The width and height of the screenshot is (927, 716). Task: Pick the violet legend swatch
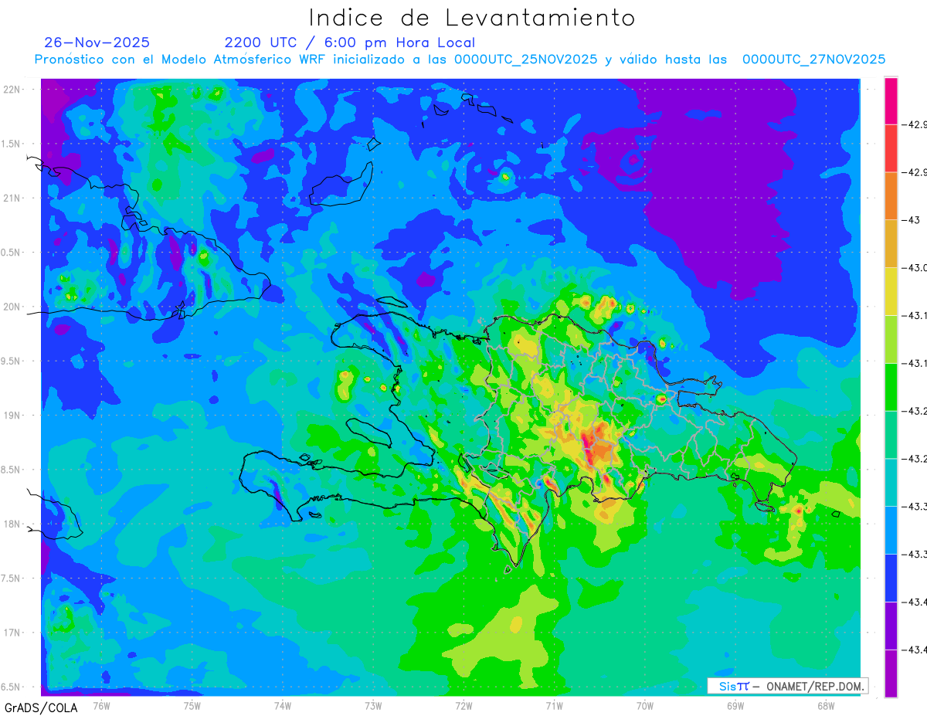click(x=891, y=626)
